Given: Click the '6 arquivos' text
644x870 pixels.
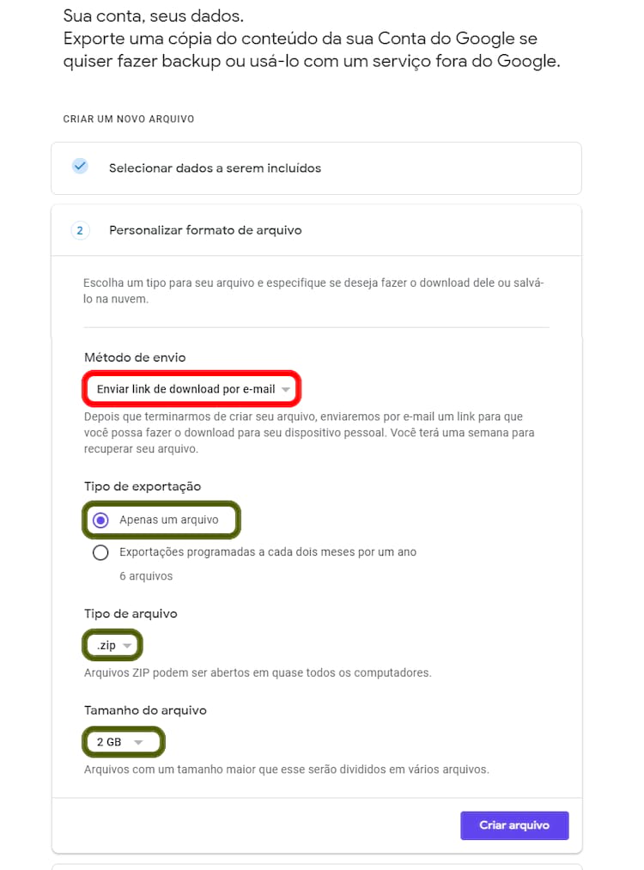Looking at the screenshot, I should (146, 576).
